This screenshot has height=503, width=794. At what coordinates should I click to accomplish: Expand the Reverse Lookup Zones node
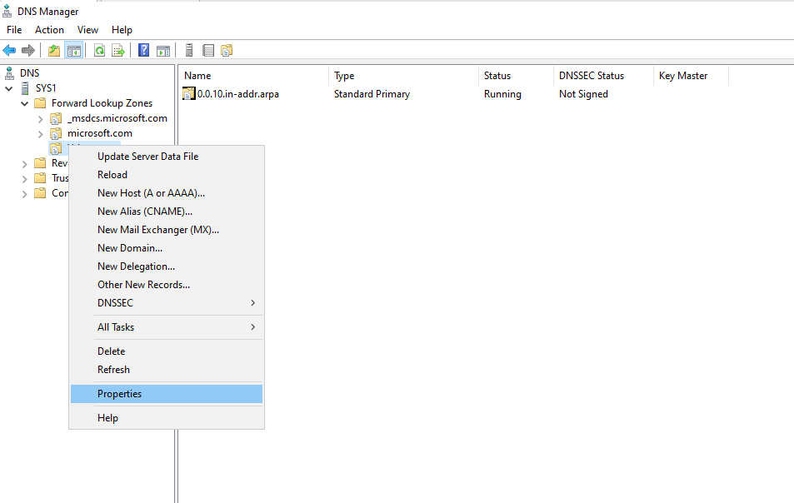click(24, 164)
